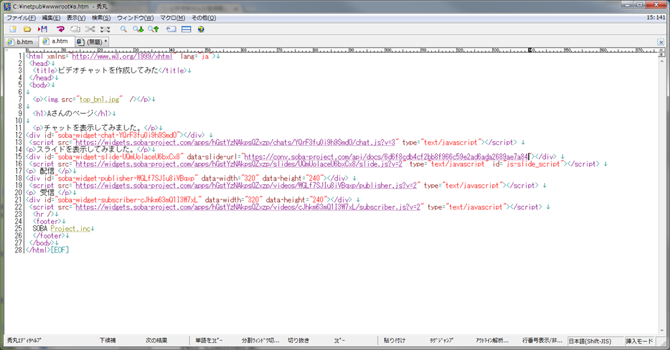
Task: Click the subscriber.js?v=2 script URL on line 22
Action: tap(248, 207)
